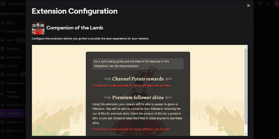Open the hamburger navigation menu

pos(3,4)
